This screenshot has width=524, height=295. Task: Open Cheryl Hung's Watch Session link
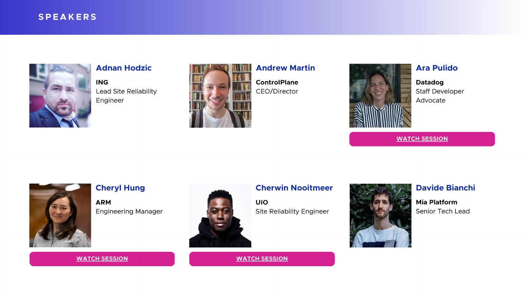click(102, 259)
